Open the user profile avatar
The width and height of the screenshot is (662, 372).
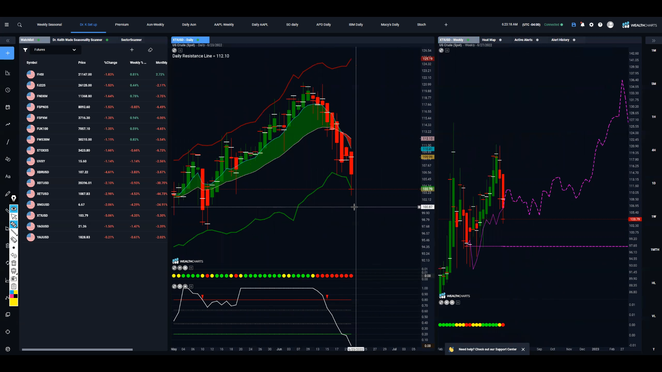point(610,25)
